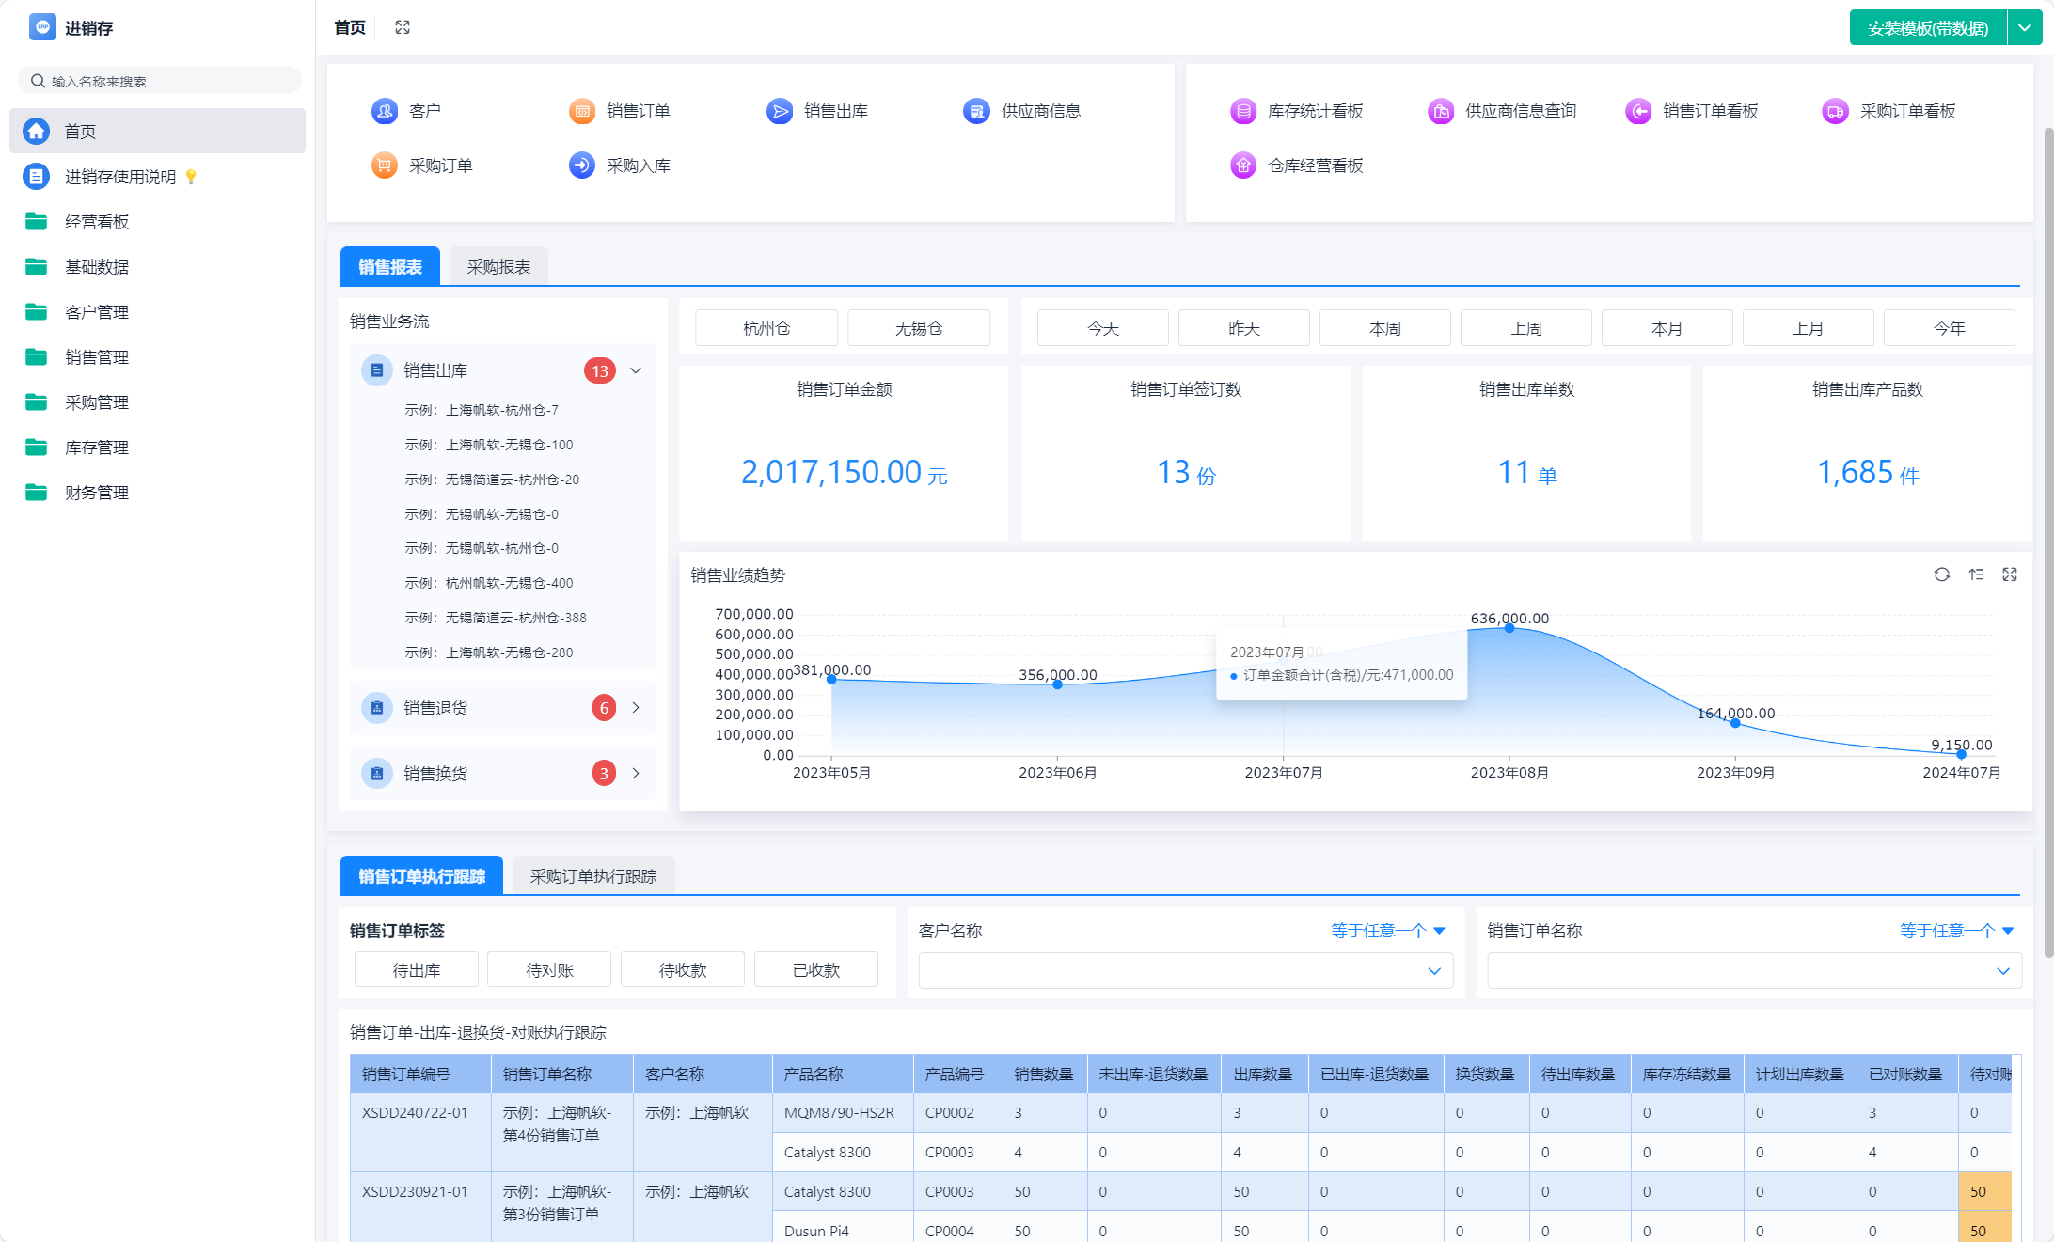Screen dimensions: 2054x1242
Task: Open the 库存统计看板 icon
Action: 1242,111
